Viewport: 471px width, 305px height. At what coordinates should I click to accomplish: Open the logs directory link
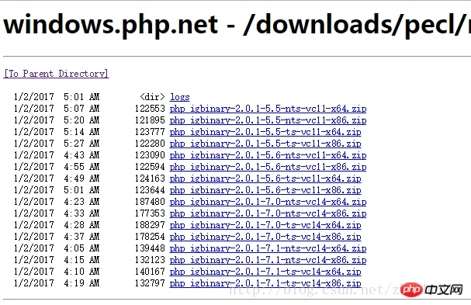179,97
